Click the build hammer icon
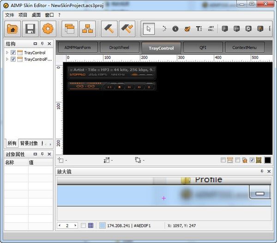 [109, 29]
